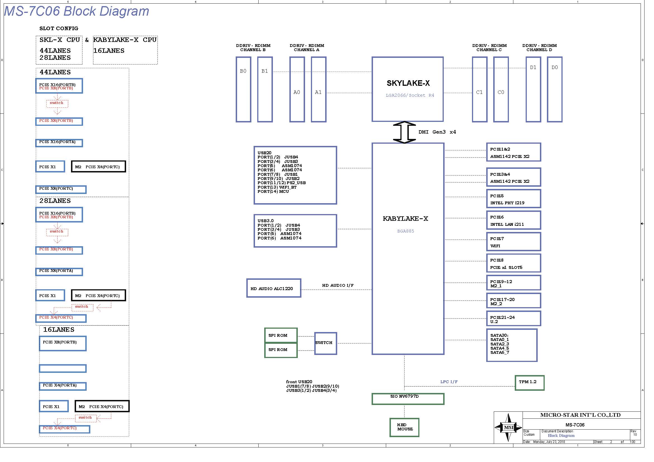654x462 pixels.
Task: Select the 'LGA2066/Socket R4' text
Action: click(410, 95)
